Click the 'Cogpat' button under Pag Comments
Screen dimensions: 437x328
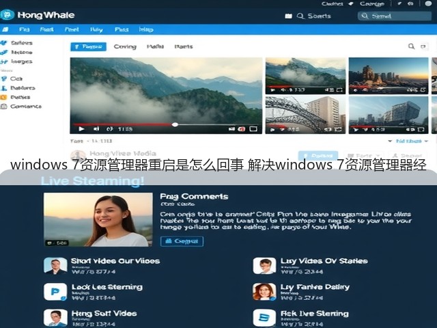[182, 241]
